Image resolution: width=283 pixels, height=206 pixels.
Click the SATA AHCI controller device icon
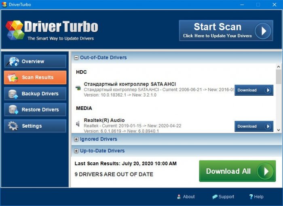(78, 88)
